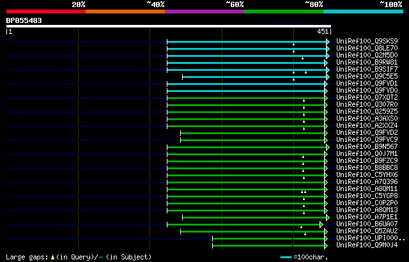409x262 pixels.
Task: Click the Large gaps legend text
Action: pos(79,258)
